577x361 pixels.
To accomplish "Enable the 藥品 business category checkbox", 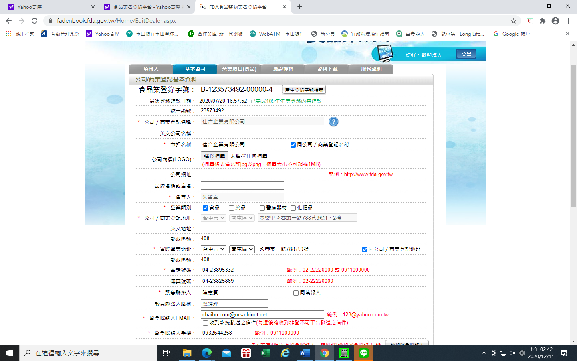I will [231, 208].
